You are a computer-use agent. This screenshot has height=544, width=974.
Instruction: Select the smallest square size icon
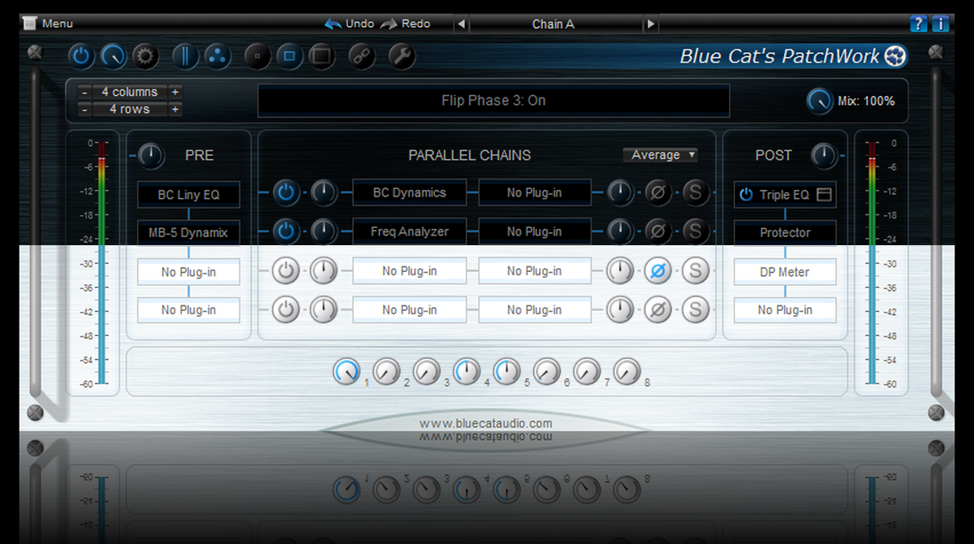click(x=257, y=56)
